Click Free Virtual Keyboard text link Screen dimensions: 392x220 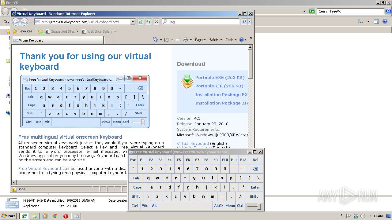[x=40, y=168]
